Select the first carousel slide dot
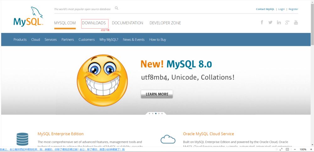The image size is (314, 152). click(149, 114)
